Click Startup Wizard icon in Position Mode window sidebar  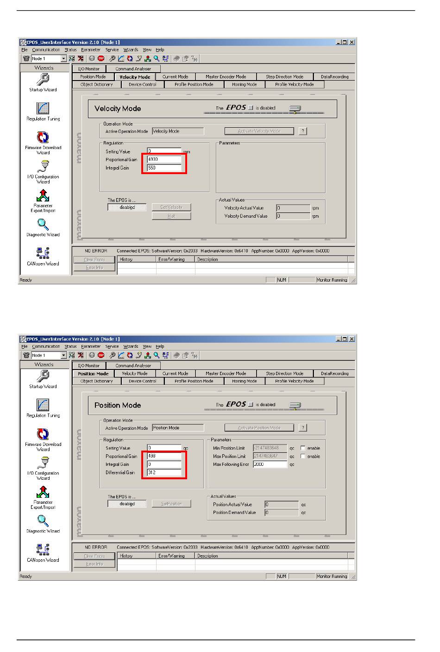43,376
